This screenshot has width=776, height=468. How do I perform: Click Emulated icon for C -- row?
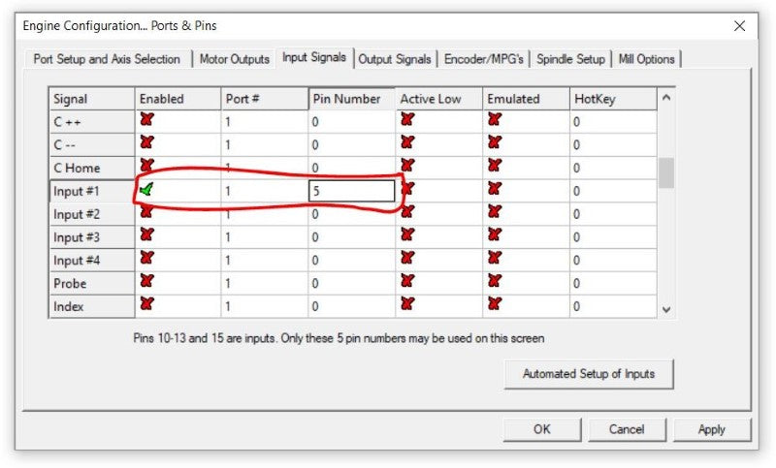coord(495,143)
